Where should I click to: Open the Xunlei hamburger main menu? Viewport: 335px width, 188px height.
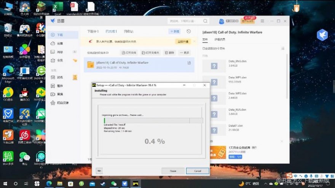pyautogui.click(x=262, y=21)
